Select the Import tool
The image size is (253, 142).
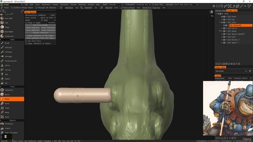pos(8,128)
